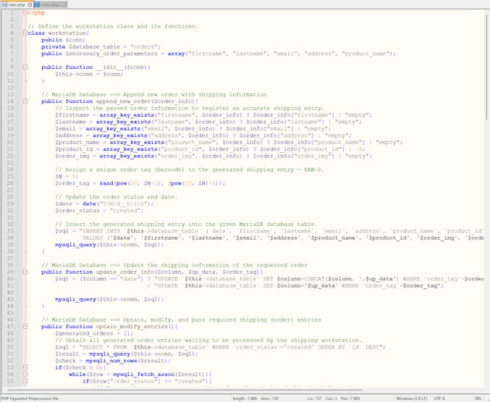Close the class.php tab
This screenshot has width=490, height=402.
click(30, 4)
